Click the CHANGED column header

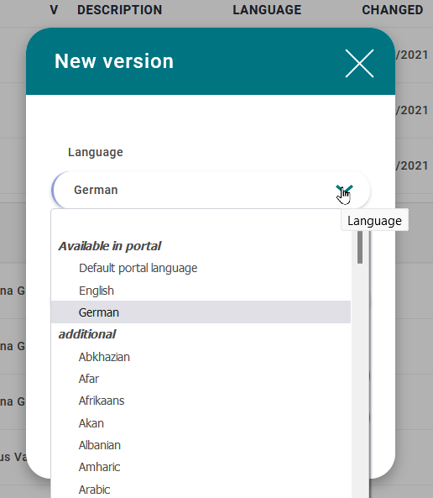(x=393, y=10)
